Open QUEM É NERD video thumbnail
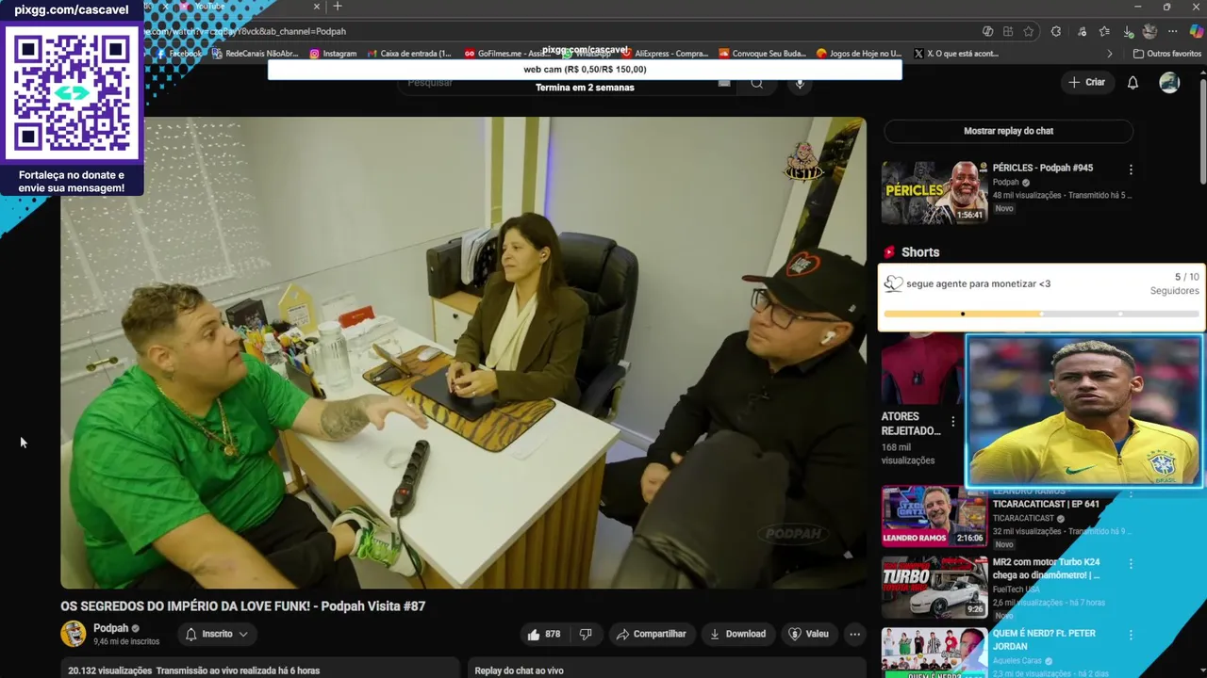Screen dimensions: 1207x678 (x=934, y=652)
